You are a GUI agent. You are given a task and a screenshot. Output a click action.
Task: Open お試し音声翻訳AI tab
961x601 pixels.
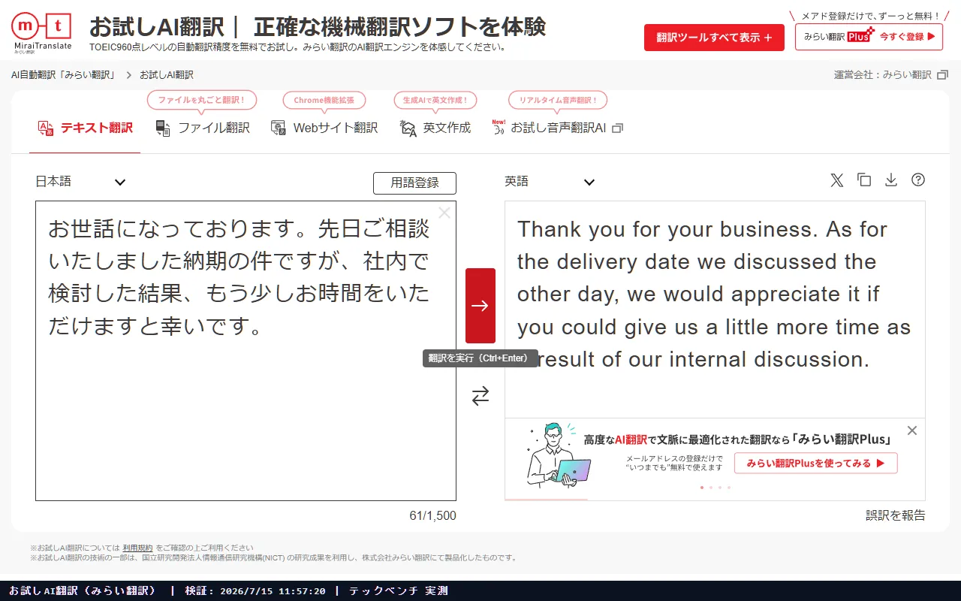coord(557,128)
